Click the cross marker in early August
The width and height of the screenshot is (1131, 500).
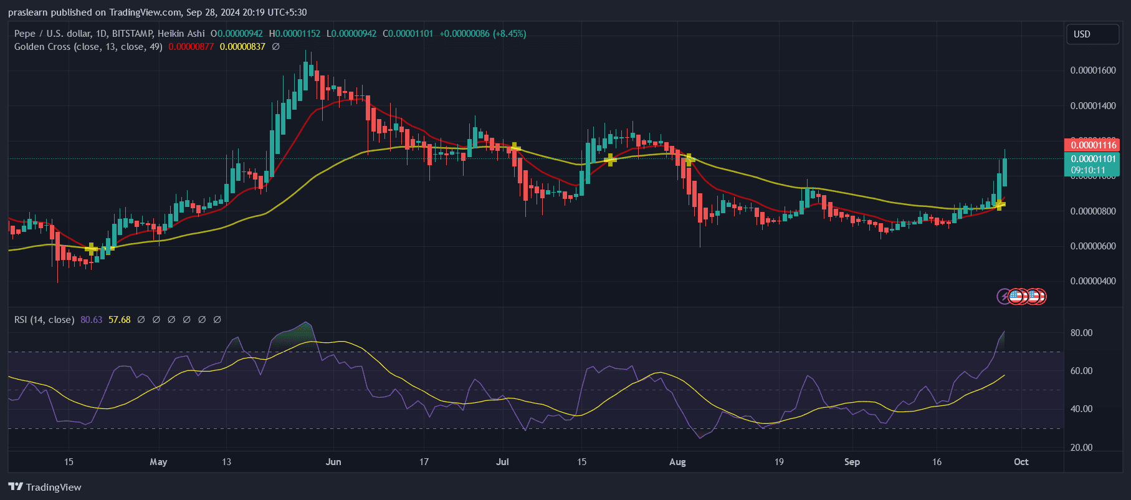tap(689, 159)
